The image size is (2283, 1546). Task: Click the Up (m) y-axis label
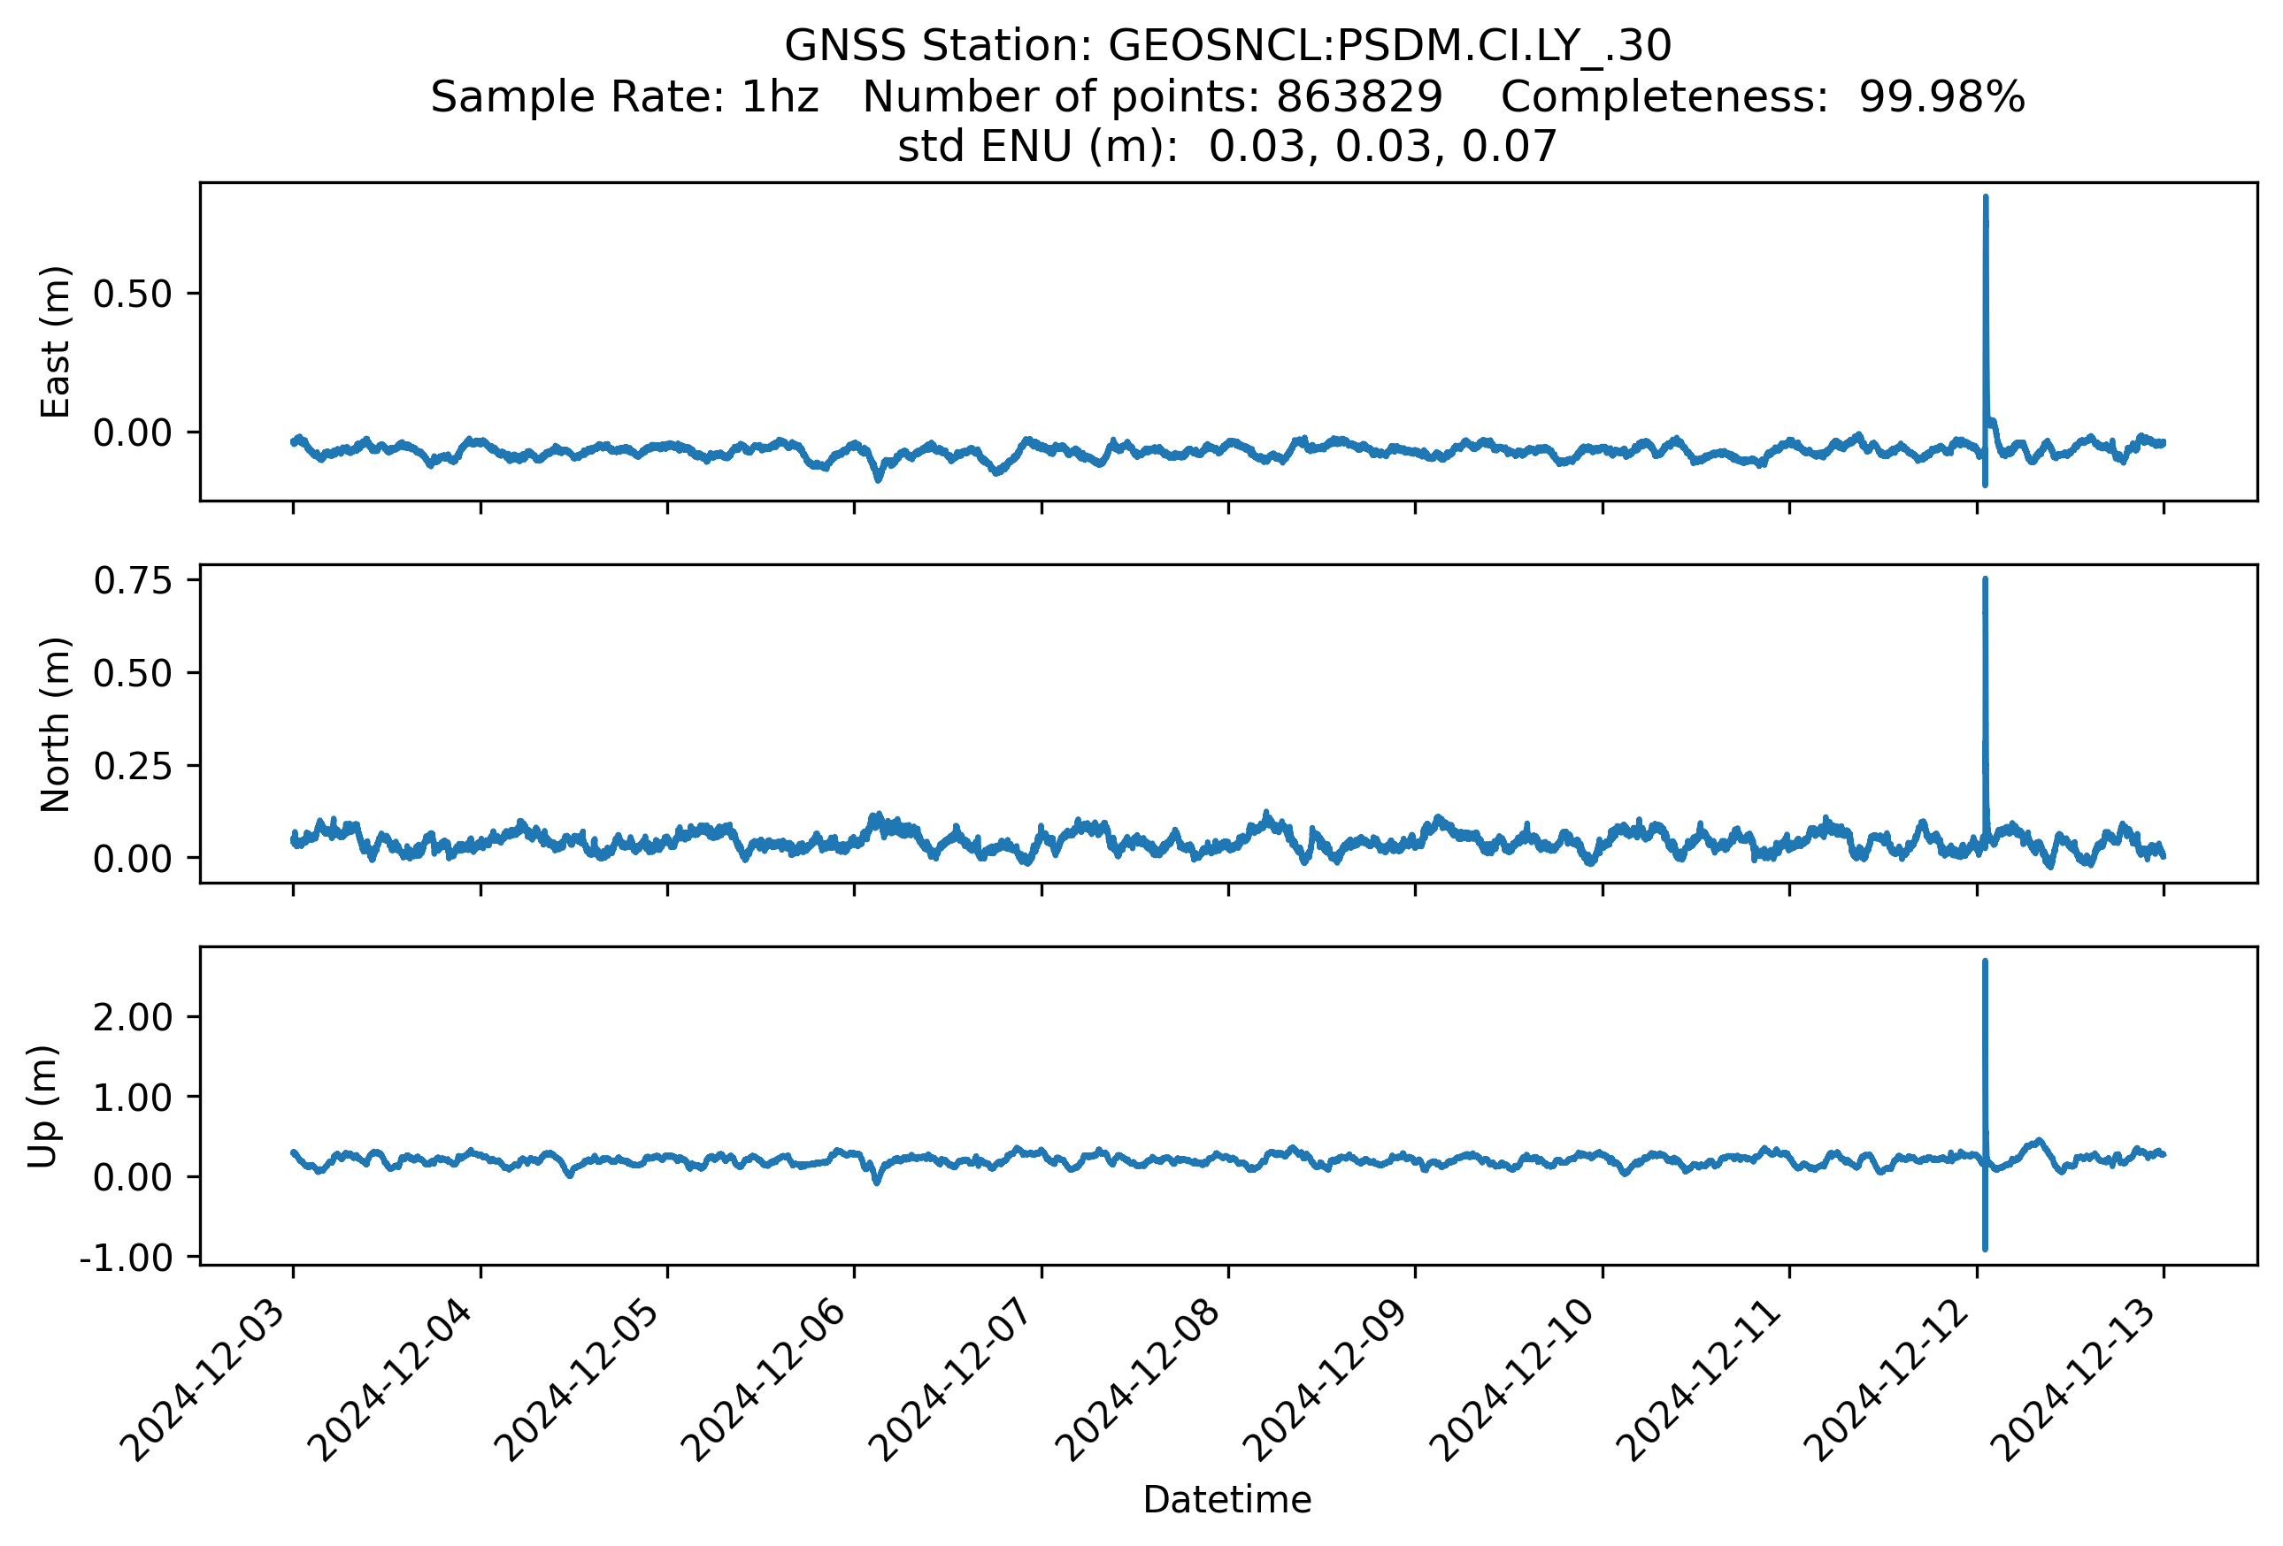(43, 1106)
